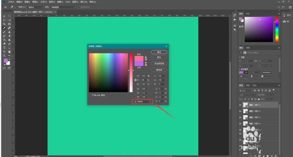293x157 pixels.
Task: Click the 确定 button in color picker
Action: click(x=159, y=52)
